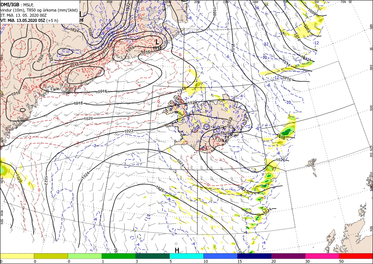Select the navy 15 mm legend swatch
Screen dimensions: 373x264
[x=254, y=256]
